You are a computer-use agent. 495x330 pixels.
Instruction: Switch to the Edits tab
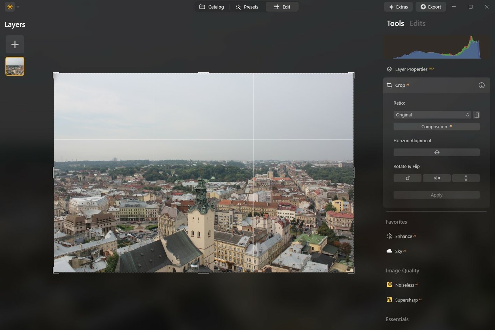click(x=417, y=23)
